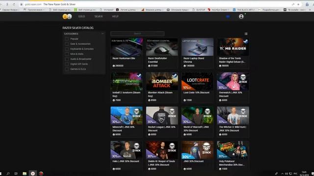This screenshot has width=314, height=176.
Task: Open Task View on the taskbar
Action: click(x=16, y=174)
